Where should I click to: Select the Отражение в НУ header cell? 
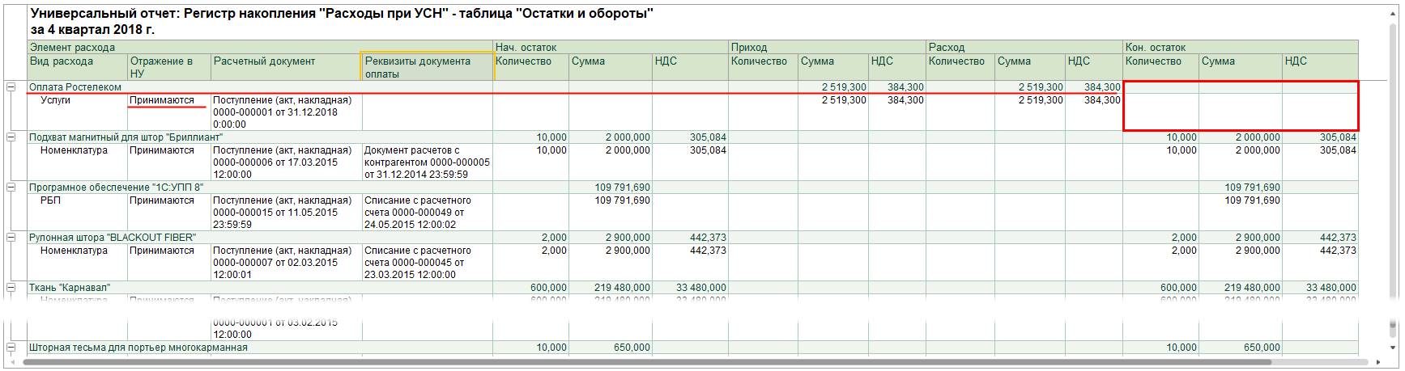pyautogui.click(x=169, y=67)
